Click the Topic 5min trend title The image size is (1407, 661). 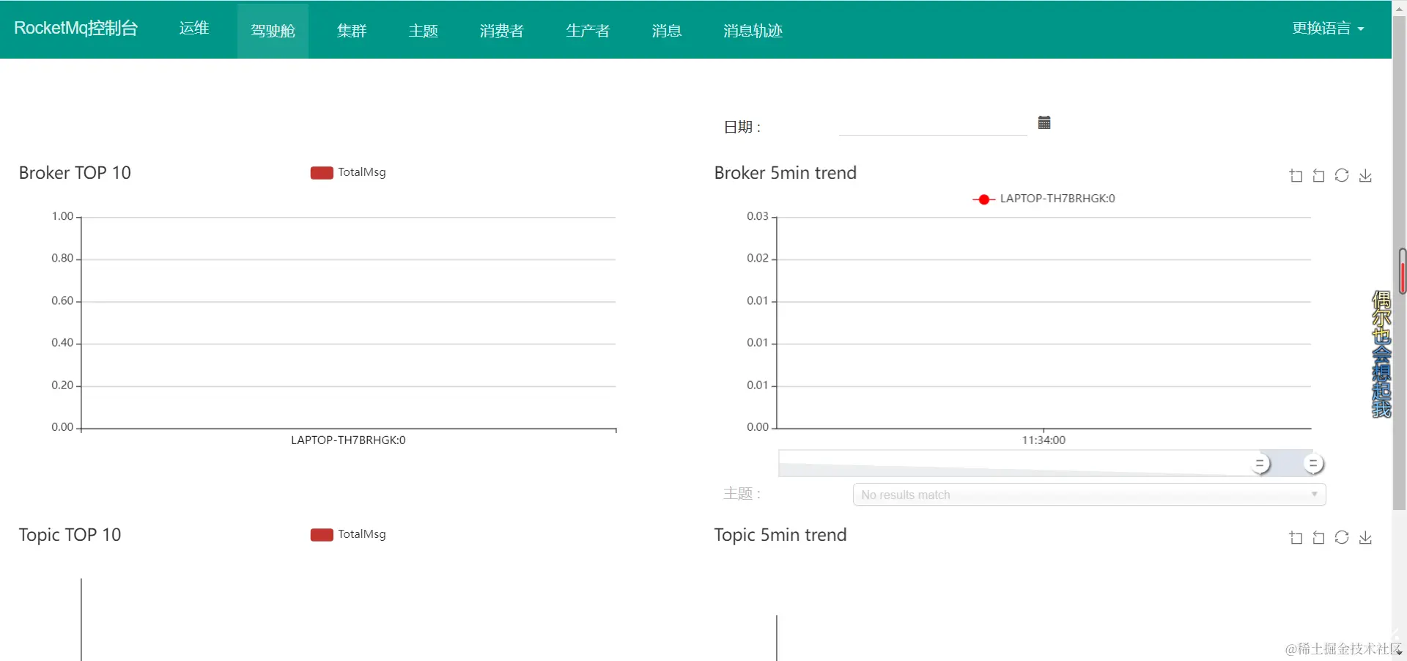click(x=780, y=535)
